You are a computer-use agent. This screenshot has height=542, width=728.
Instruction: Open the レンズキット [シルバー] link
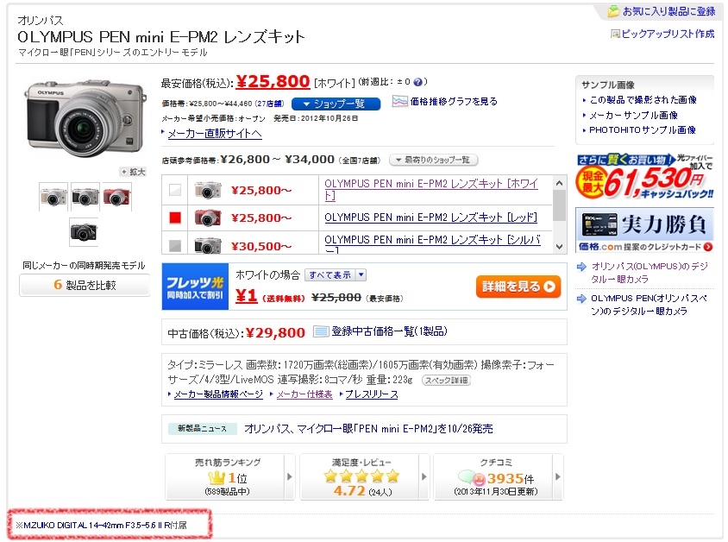433,245
